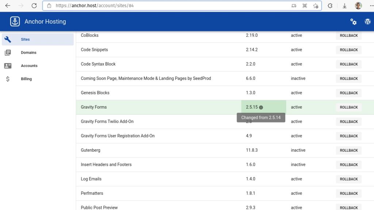
Task: Click the inactive status for Gutenberg
Action: (x=298, y=150)
